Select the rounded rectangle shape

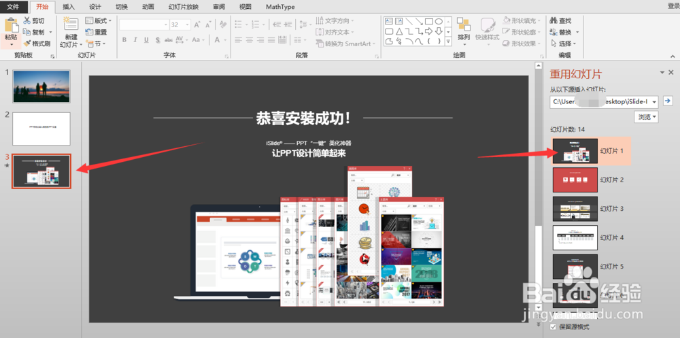388,31
